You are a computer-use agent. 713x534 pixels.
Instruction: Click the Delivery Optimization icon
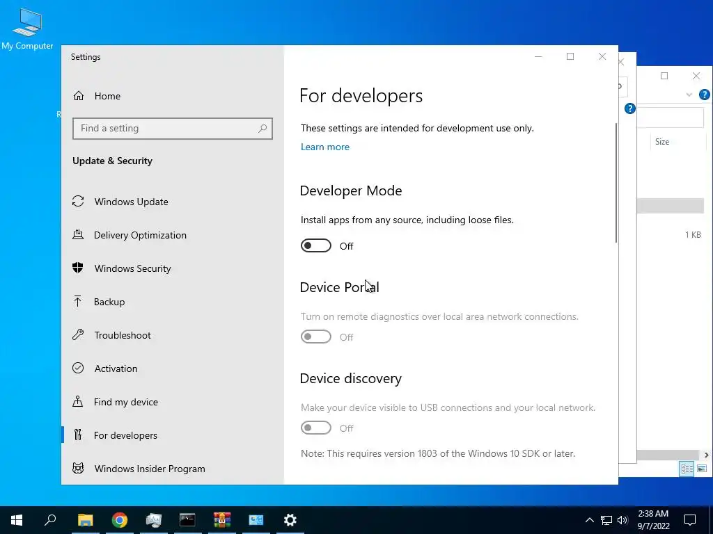click(x=78, y=234)
